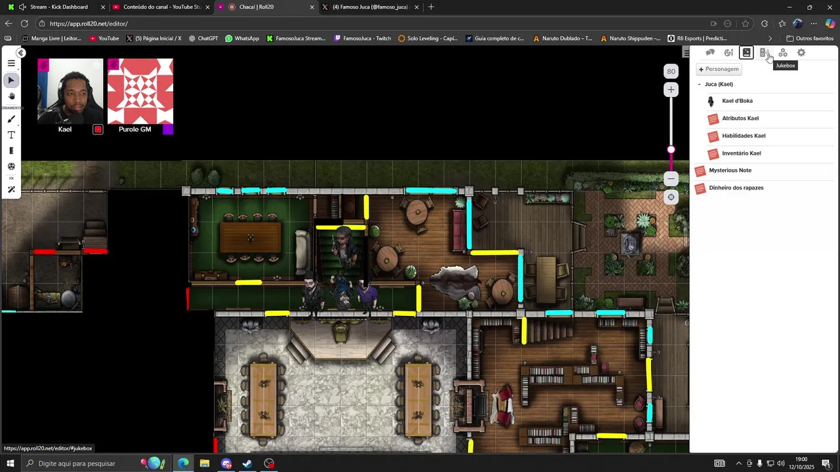Collapse the left toolbar with double chevron
Viewport: 840px width, 472px height.
[x=21, y=53]
